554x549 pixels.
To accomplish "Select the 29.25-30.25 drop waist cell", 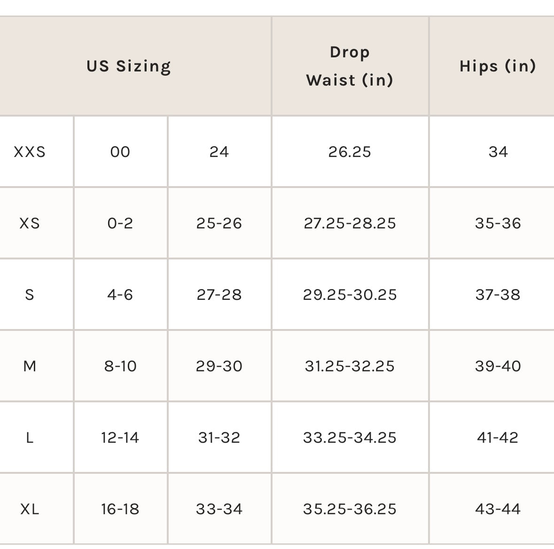I will (x=350, y=295).
